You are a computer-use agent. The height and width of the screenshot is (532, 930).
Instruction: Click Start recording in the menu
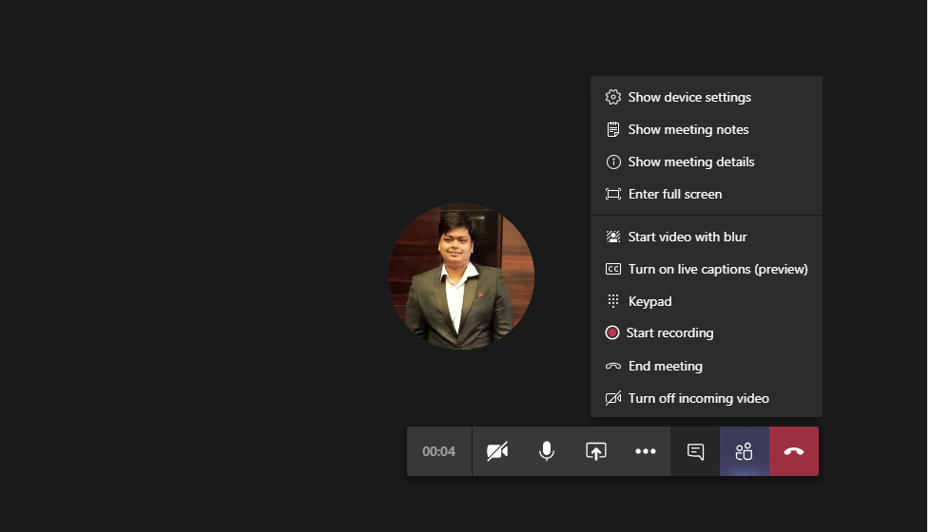coord(707,332)
